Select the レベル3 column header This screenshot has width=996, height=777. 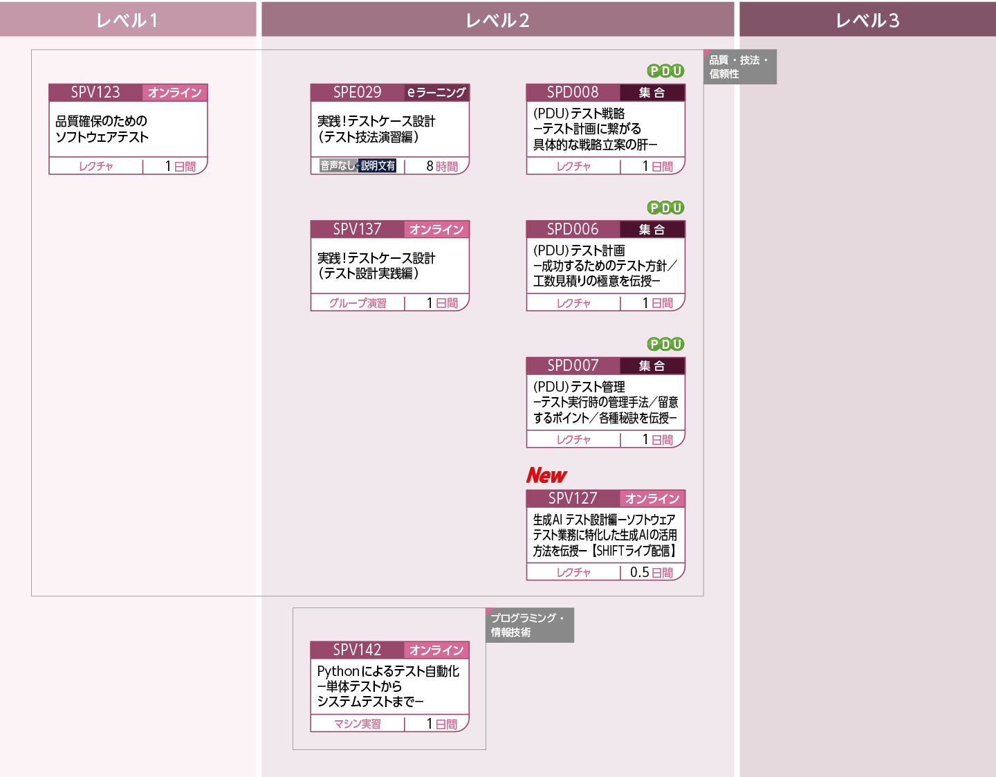click(867, 20)
